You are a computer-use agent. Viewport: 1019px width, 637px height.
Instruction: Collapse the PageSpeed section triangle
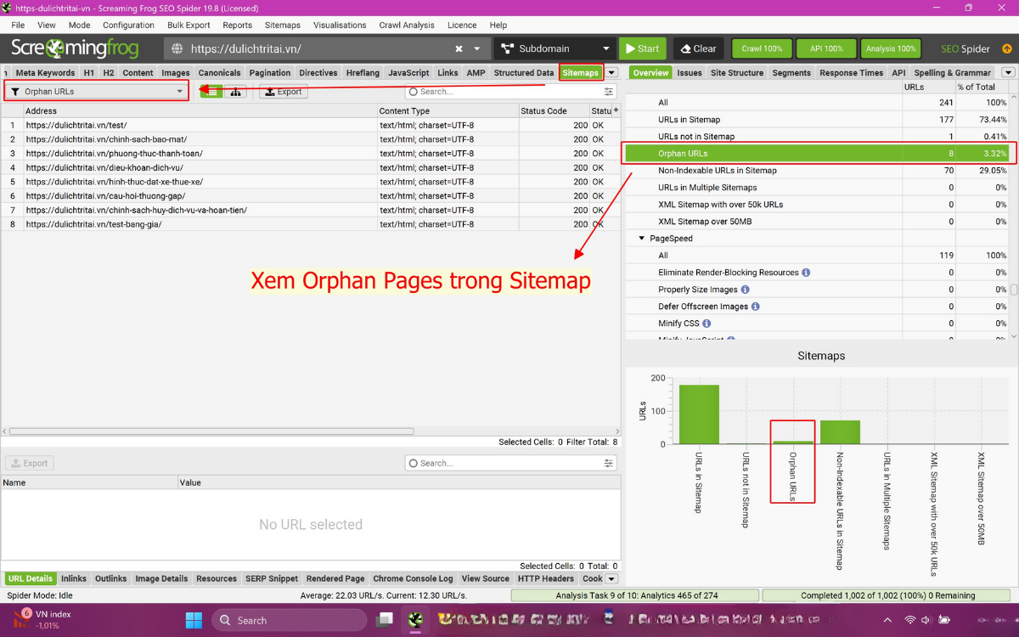click(x=641, y=238)
